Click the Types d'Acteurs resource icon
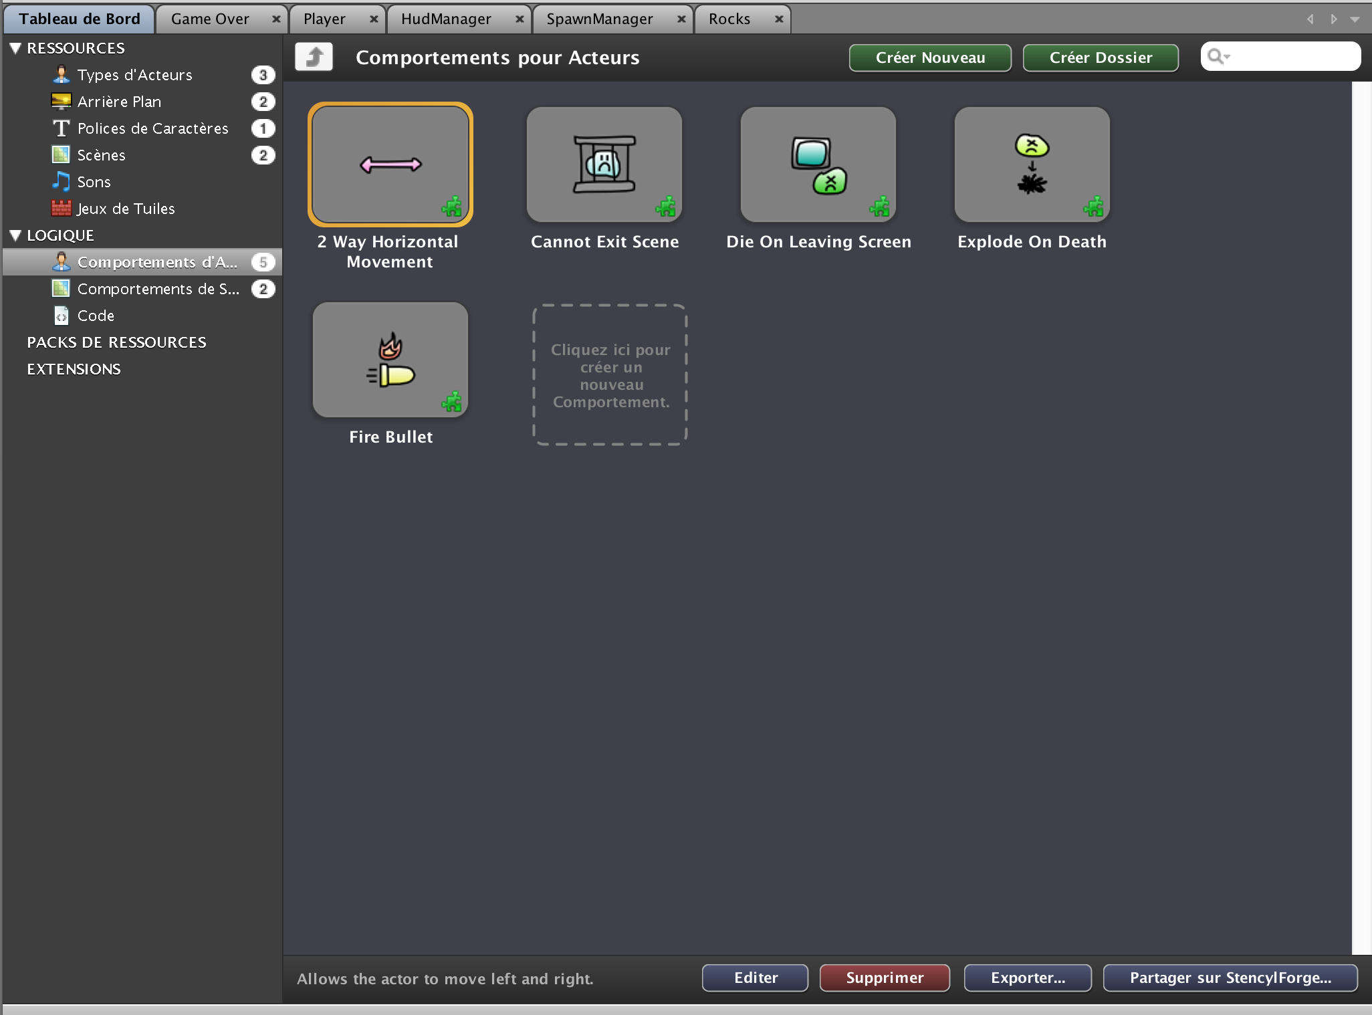 click(x=61, y=75)
